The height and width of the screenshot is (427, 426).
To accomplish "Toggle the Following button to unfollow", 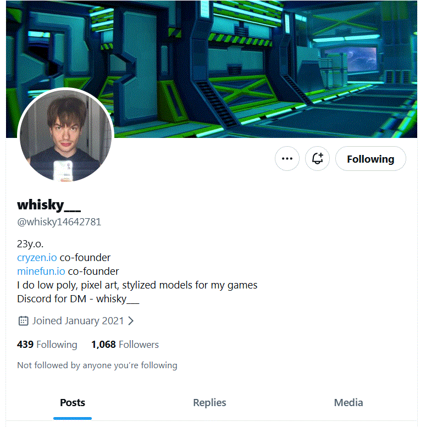I will pyautogui.click(x=370, y=158).
